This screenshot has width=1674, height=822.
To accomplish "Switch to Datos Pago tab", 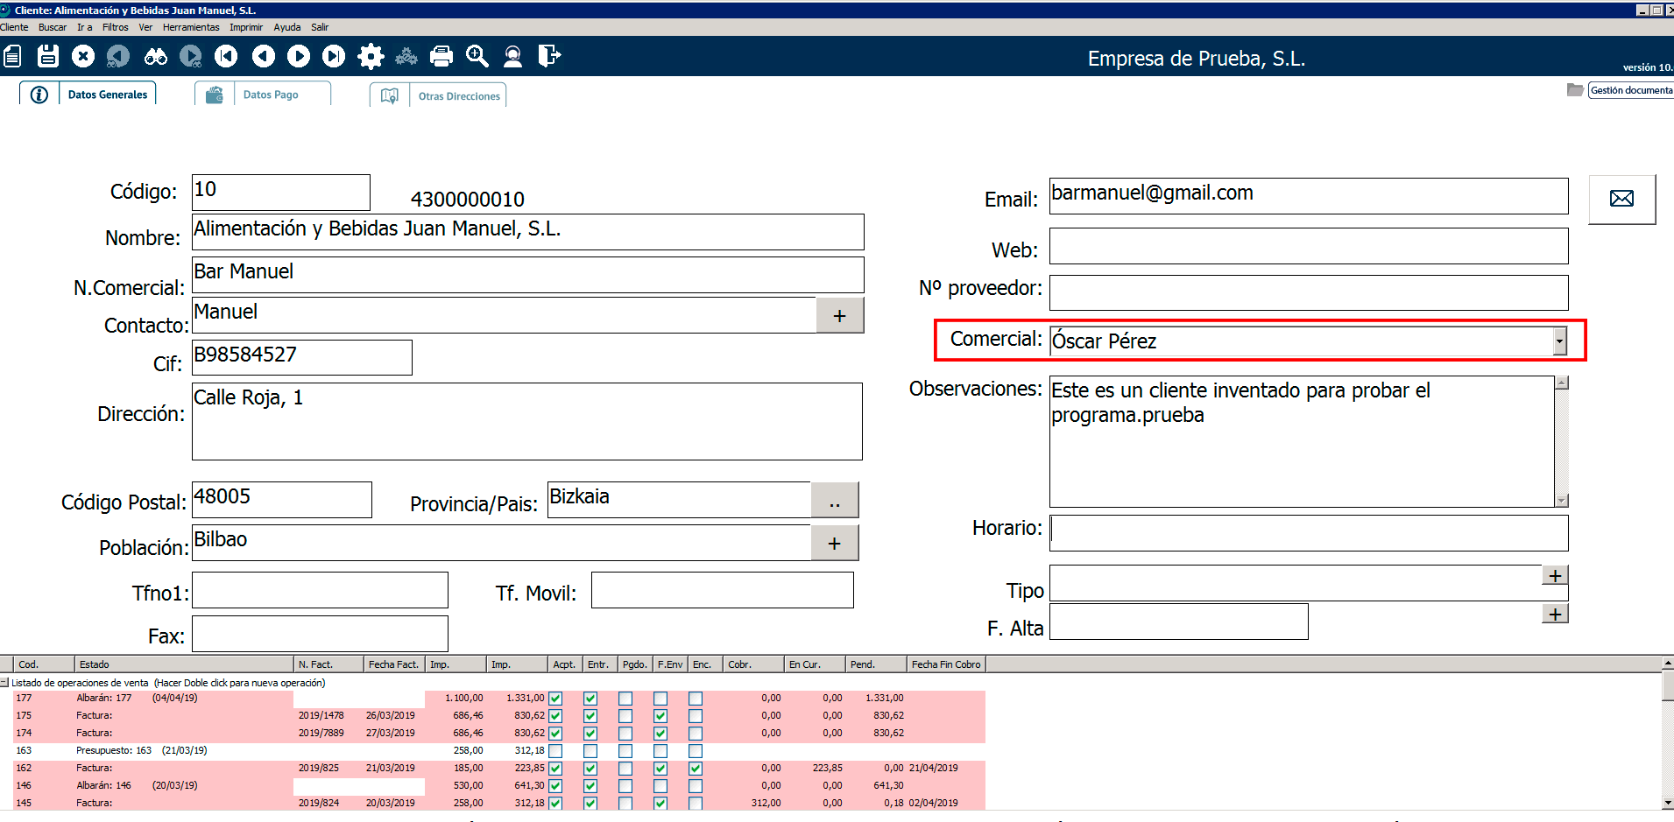I will click(x=271, y=95).
